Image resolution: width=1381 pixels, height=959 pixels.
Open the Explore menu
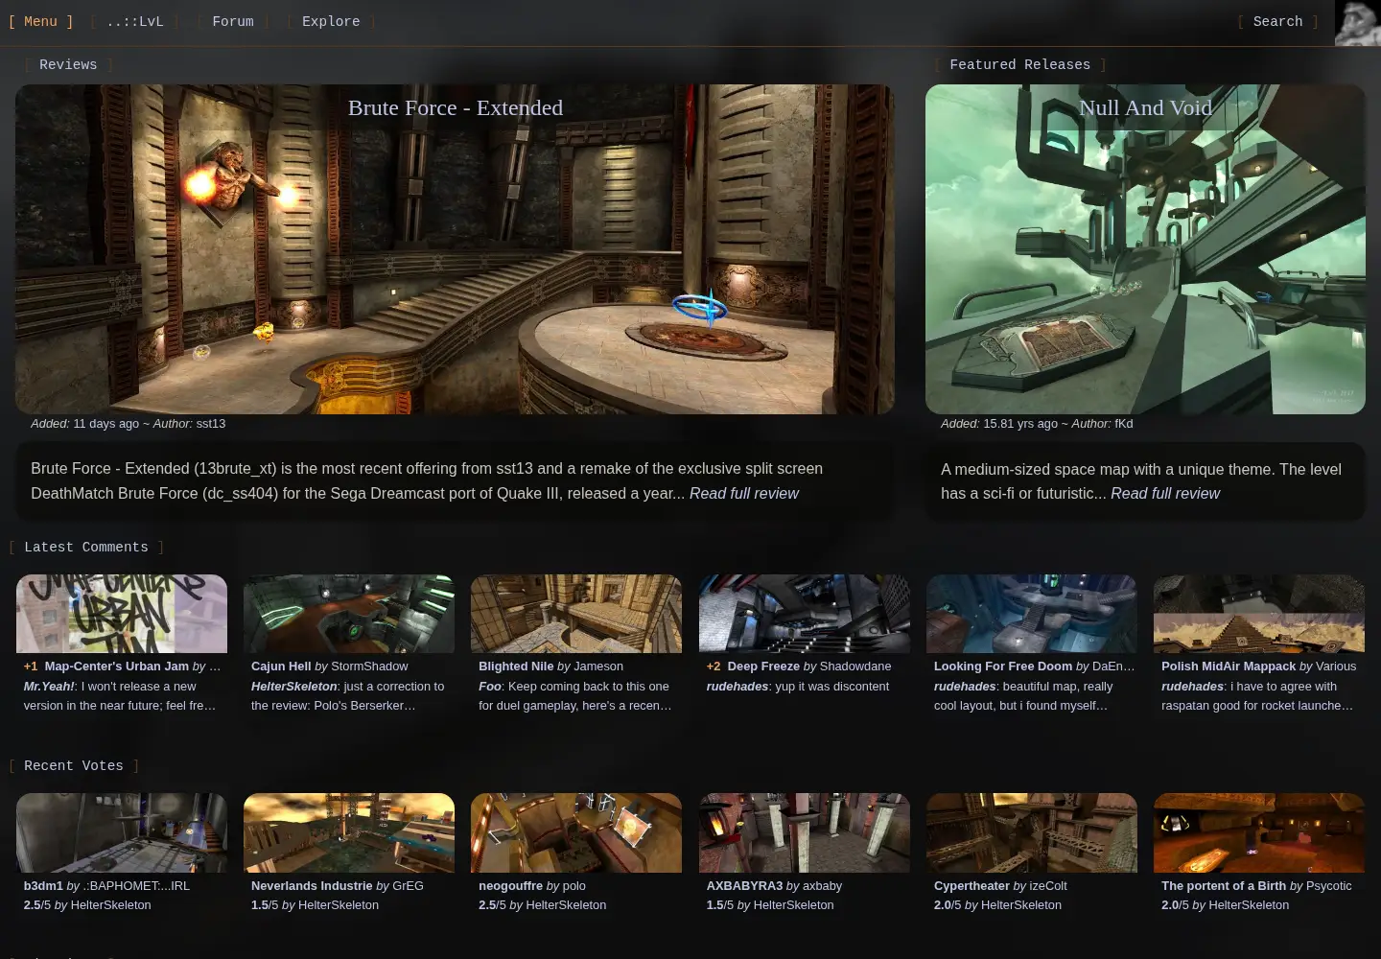tap(331, 21)
